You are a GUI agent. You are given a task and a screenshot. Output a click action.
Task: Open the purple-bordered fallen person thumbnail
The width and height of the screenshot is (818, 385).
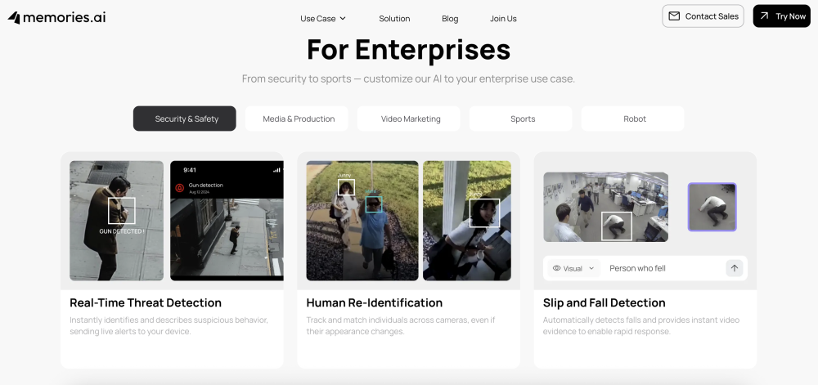[712, 207]
